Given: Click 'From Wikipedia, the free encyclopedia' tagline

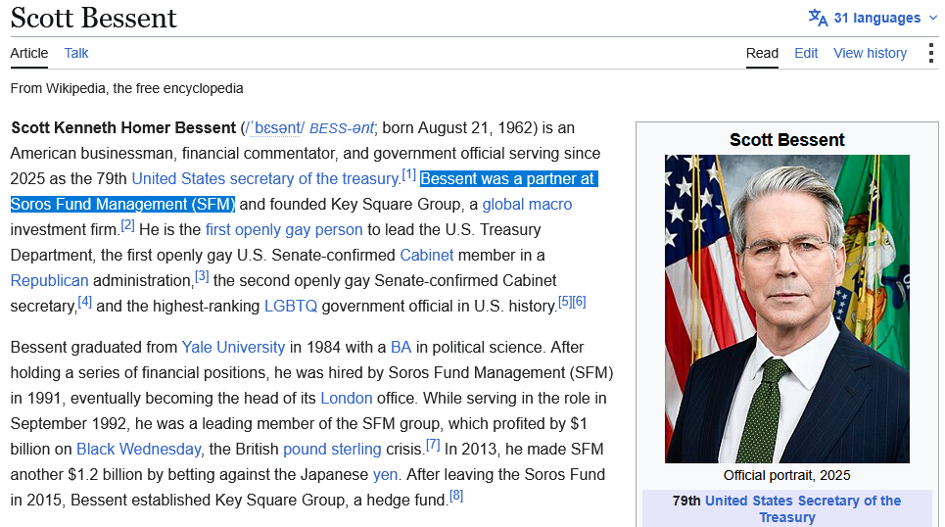Looking at the screenshot, I should (126, 88).
